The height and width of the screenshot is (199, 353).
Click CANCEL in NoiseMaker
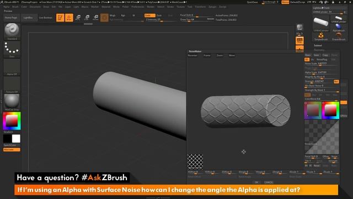[269, 182]
